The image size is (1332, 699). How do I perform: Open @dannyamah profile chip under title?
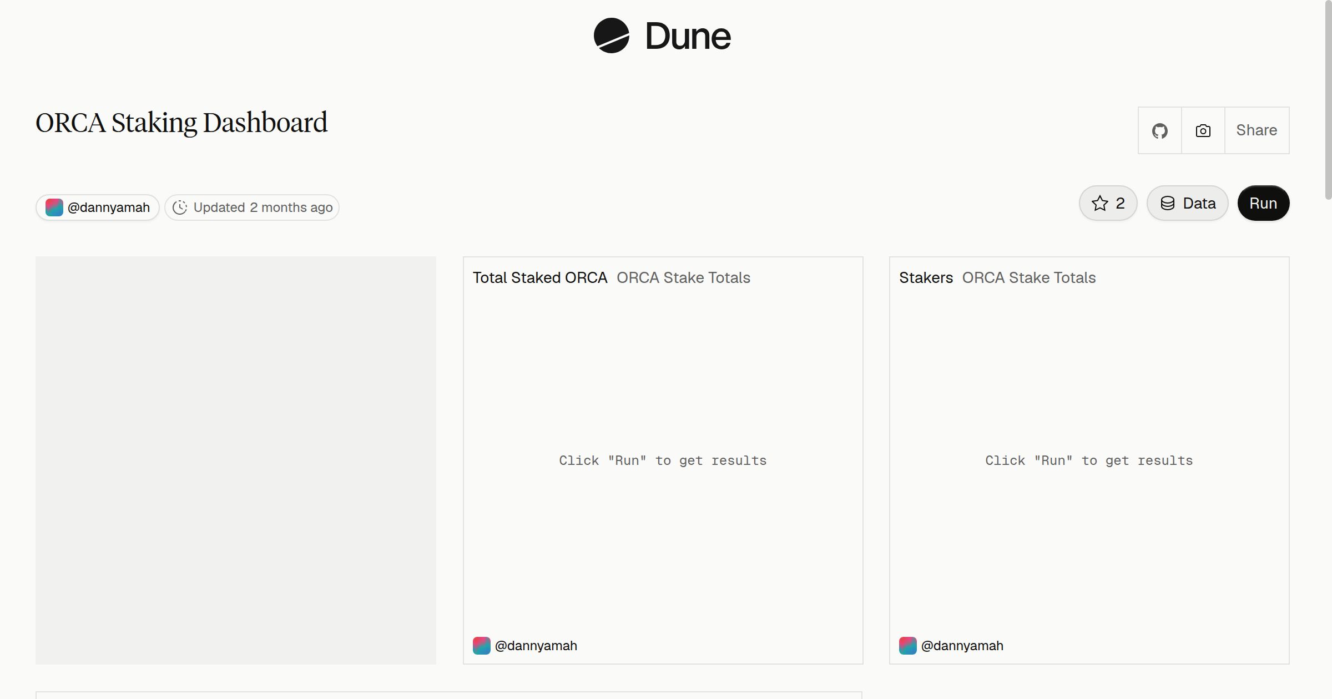click(x=98, y=207)
